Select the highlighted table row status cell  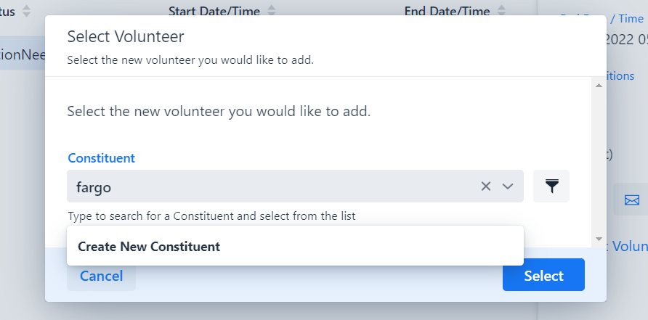23,54
